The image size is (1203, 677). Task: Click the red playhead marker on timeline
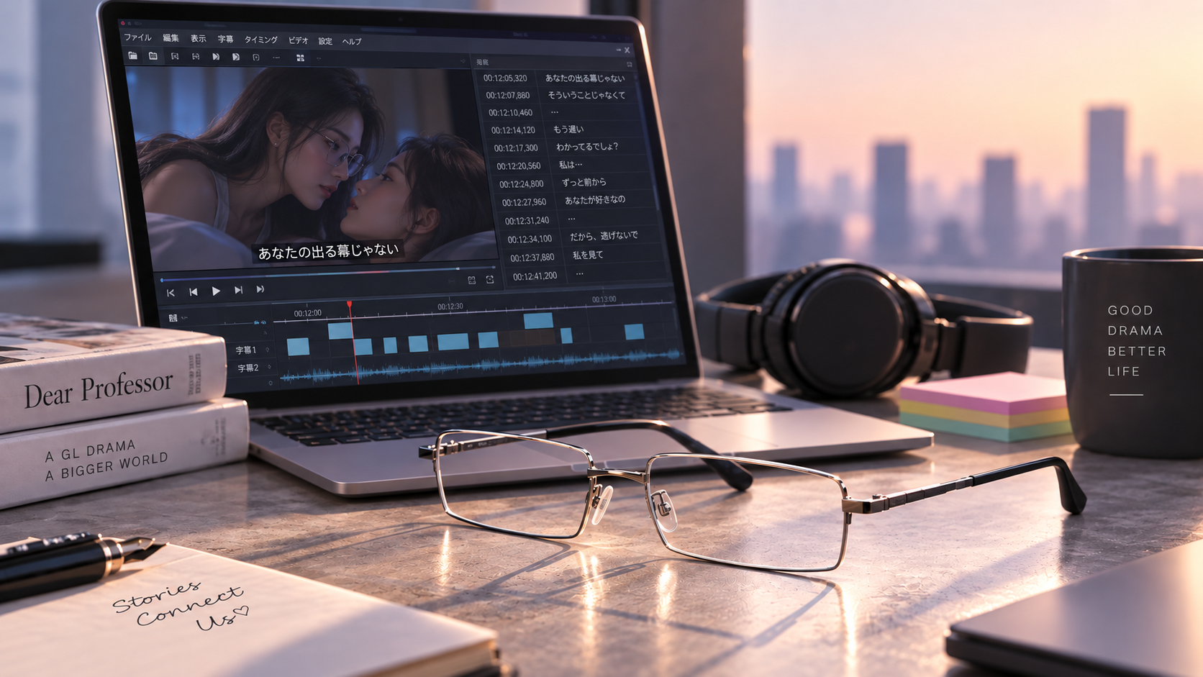pos(350,305)
